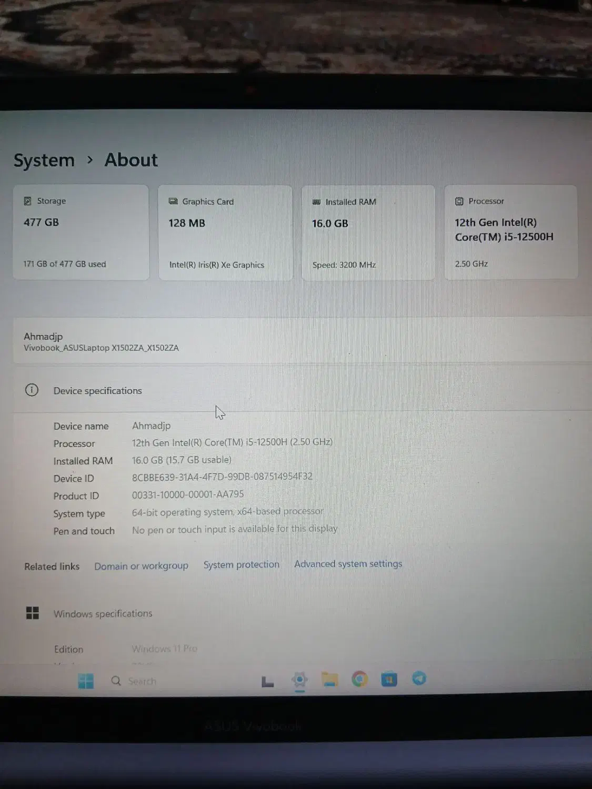592x789 pixels.
Task: Expand the Device specifications section
Action: (x=97, y=390)
